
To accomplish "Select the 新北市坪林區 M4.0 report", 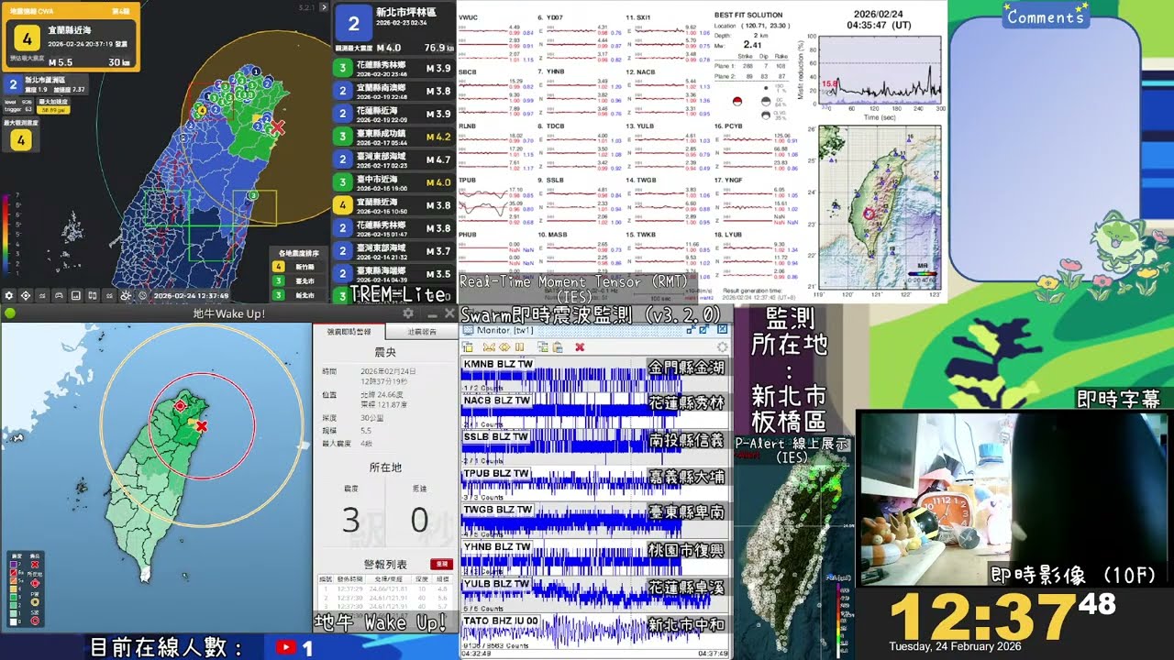I will click(394, 29).
